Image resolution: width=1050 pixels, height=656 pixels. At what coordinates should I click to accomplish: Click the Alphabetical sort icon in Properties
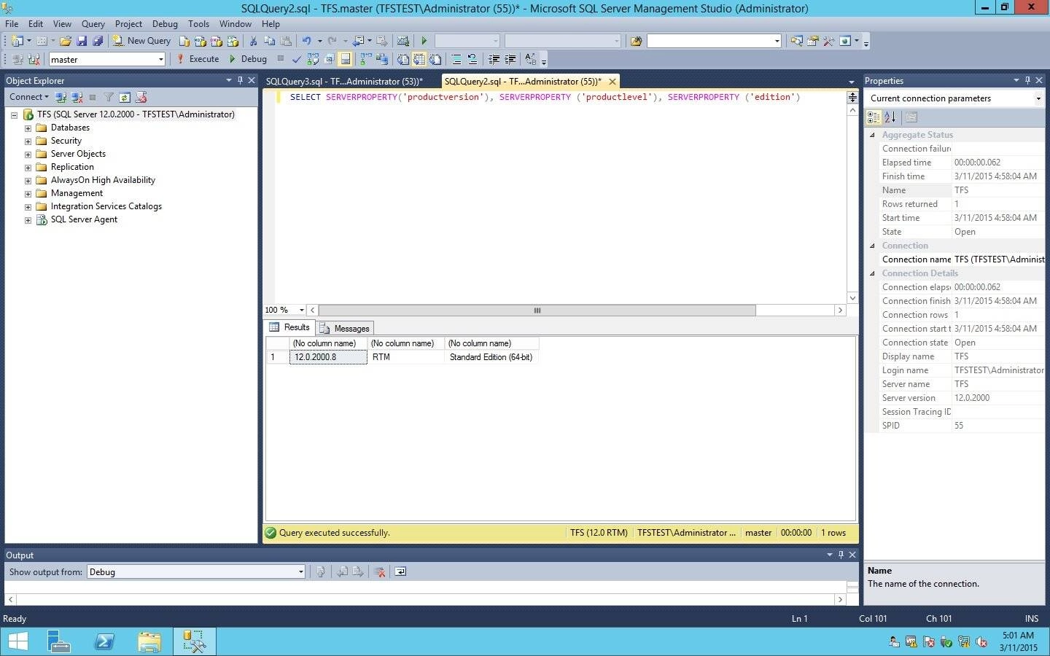click(890, 117)
